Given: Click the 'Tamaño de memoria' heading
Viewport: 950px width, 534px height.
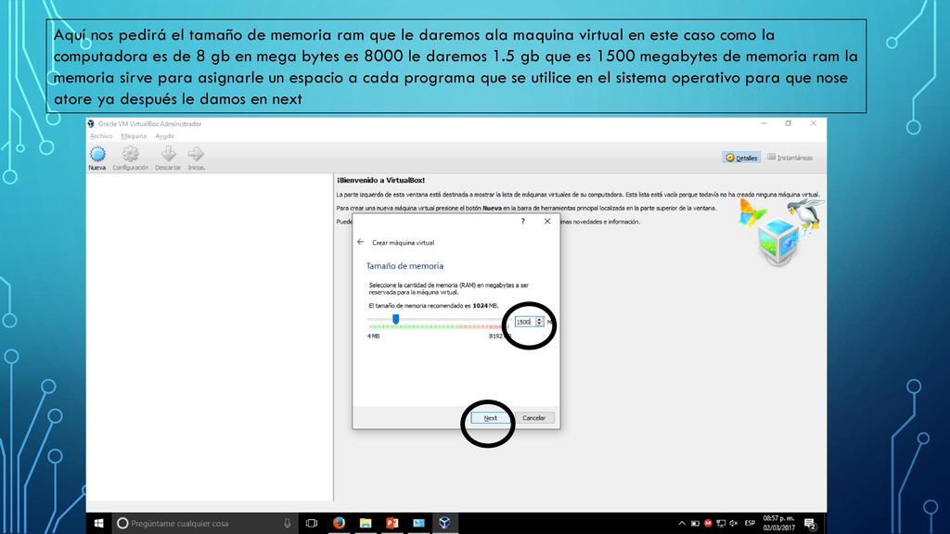Looking at the screenshot, I should click(x=404, y=266).
